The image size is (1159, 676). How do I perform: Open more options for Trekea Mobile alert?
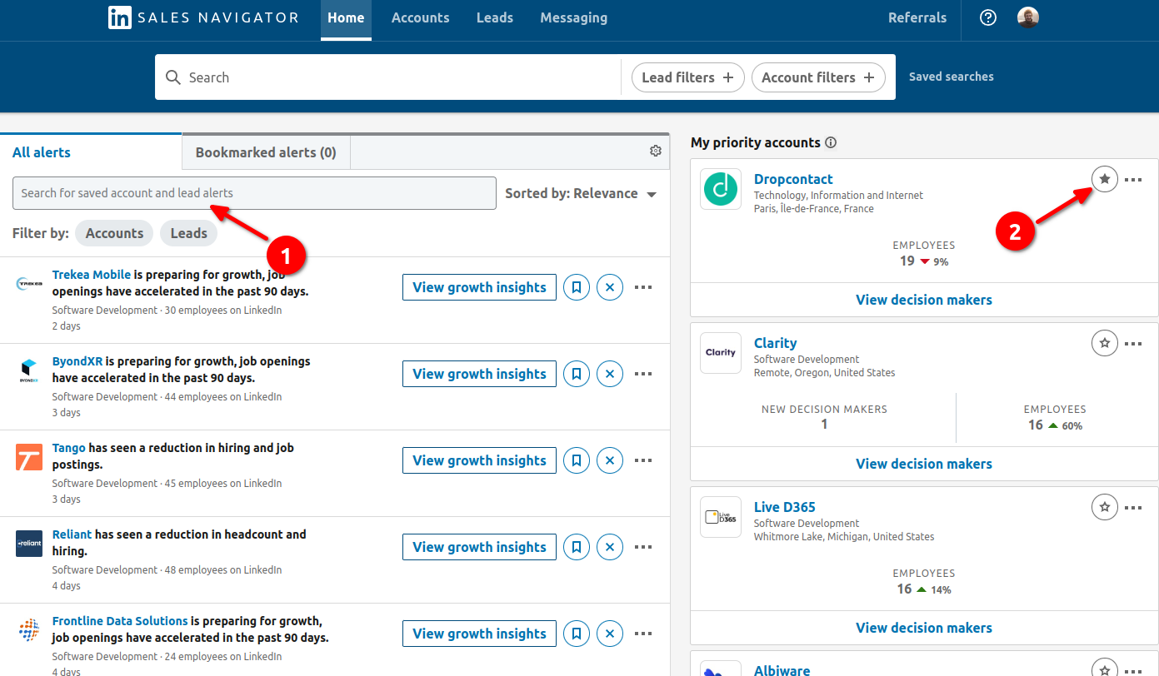pyautogui.click(x=643, y=287)
